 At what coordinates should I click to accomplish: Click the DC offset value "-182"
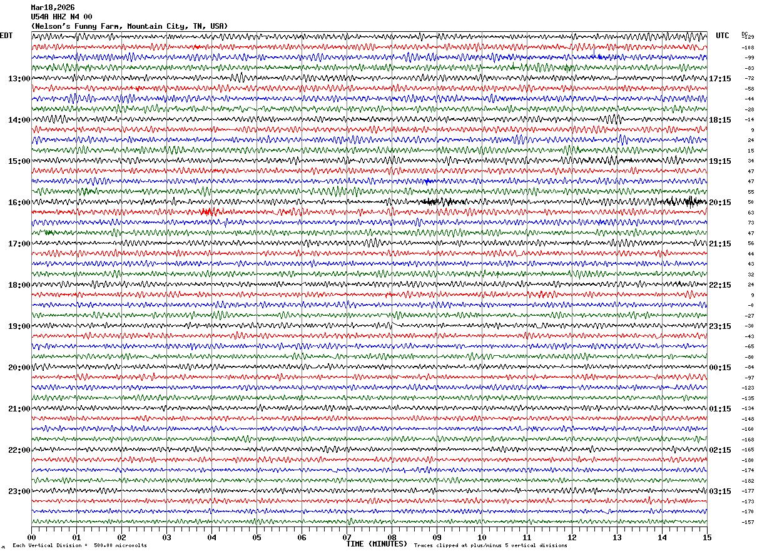tap(748, 481)
